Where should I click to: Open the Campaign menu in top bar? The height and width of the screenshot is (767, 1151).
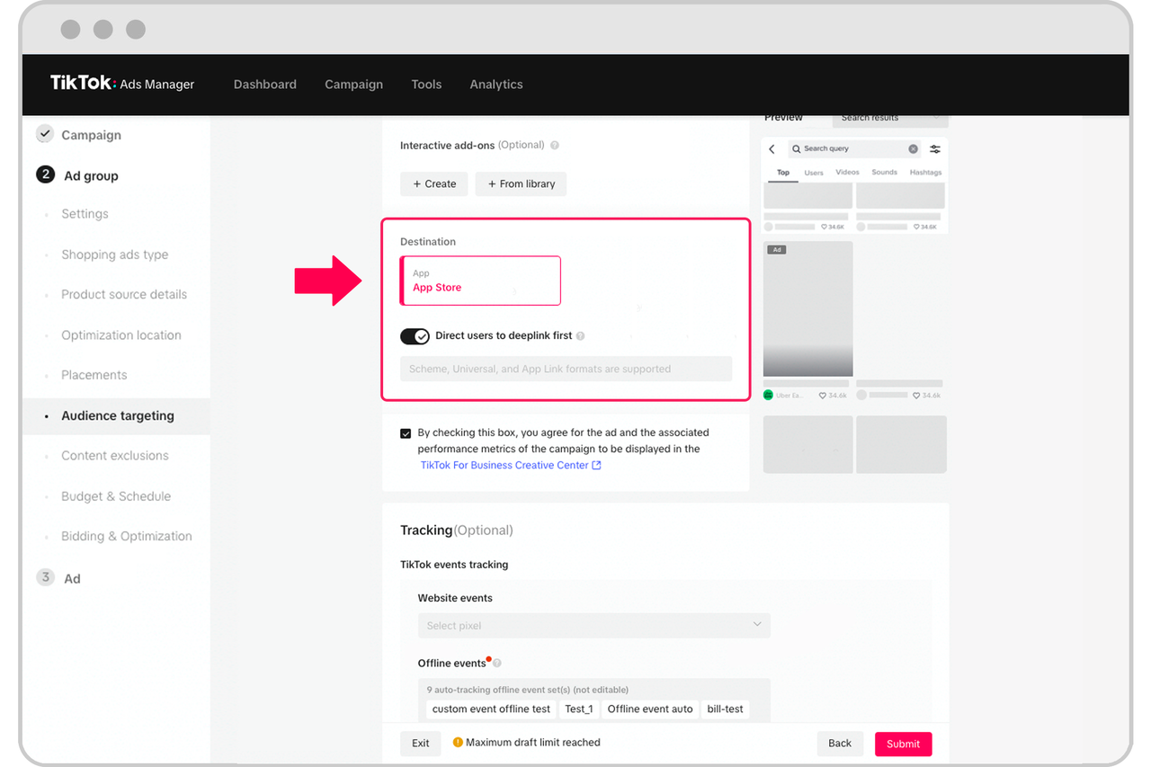click(353, 85)
